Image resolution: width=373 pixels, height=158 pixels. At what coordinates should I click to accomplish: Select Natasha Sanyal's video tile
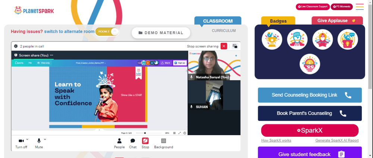tap(214, 65)
